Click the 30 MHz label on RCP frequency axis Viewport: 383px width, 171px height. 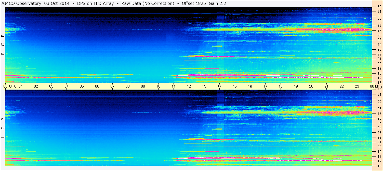(x=379, y=16)
